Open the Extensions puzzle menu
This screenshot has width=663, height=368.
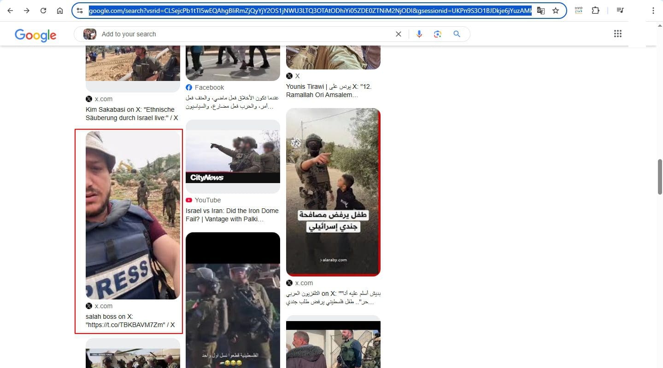(x=596, y=11)
